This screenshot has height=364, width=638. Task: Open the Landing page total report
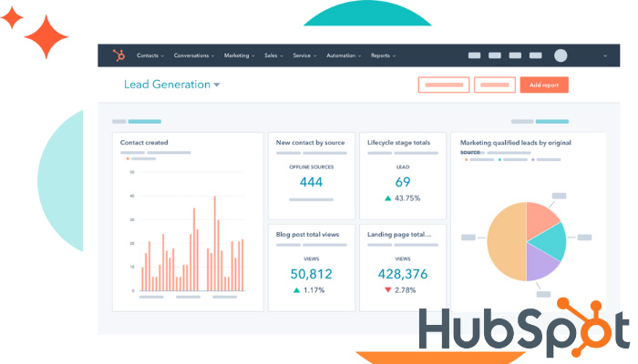[399, 235]
